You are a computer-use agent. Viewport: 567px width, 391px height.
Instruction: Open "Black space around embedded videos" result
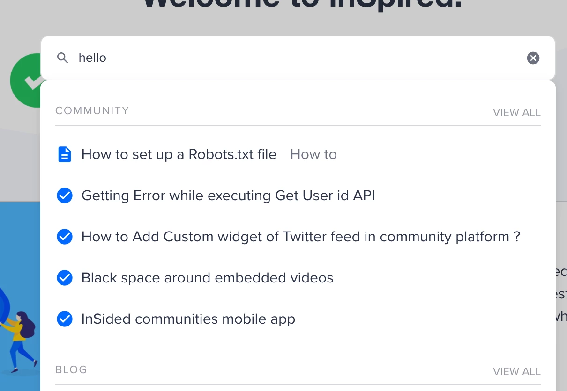pos(208,278)
